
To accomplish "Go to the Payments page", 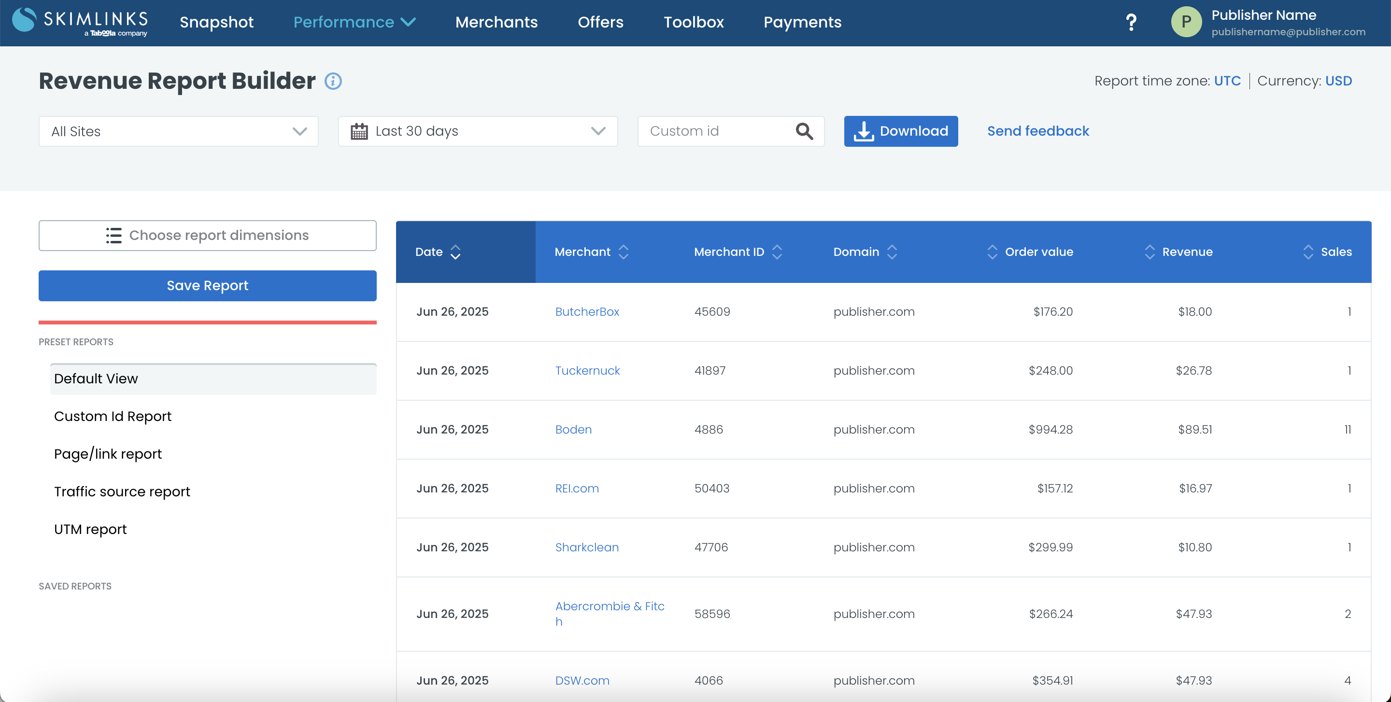I will pos(802,22).
